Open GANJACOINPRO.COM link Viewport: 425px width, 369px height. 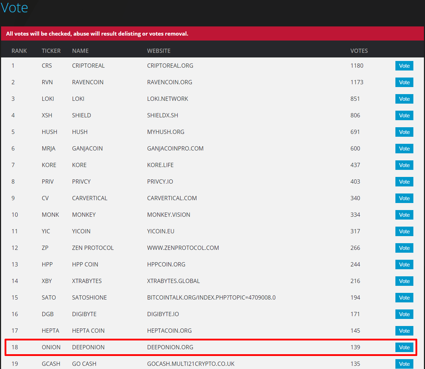click(175, 148)
